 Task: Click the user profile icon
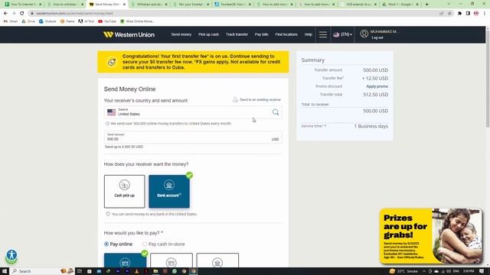364,34
